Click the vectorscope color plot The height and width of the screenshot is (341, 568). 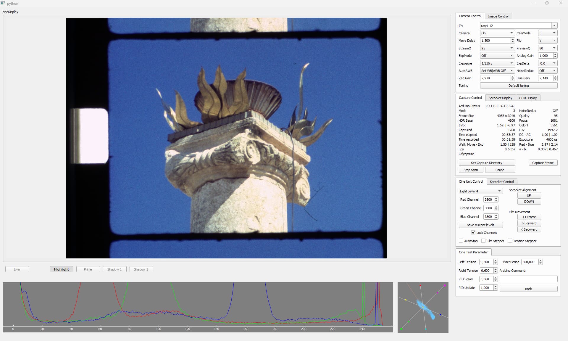pos(423,307)
